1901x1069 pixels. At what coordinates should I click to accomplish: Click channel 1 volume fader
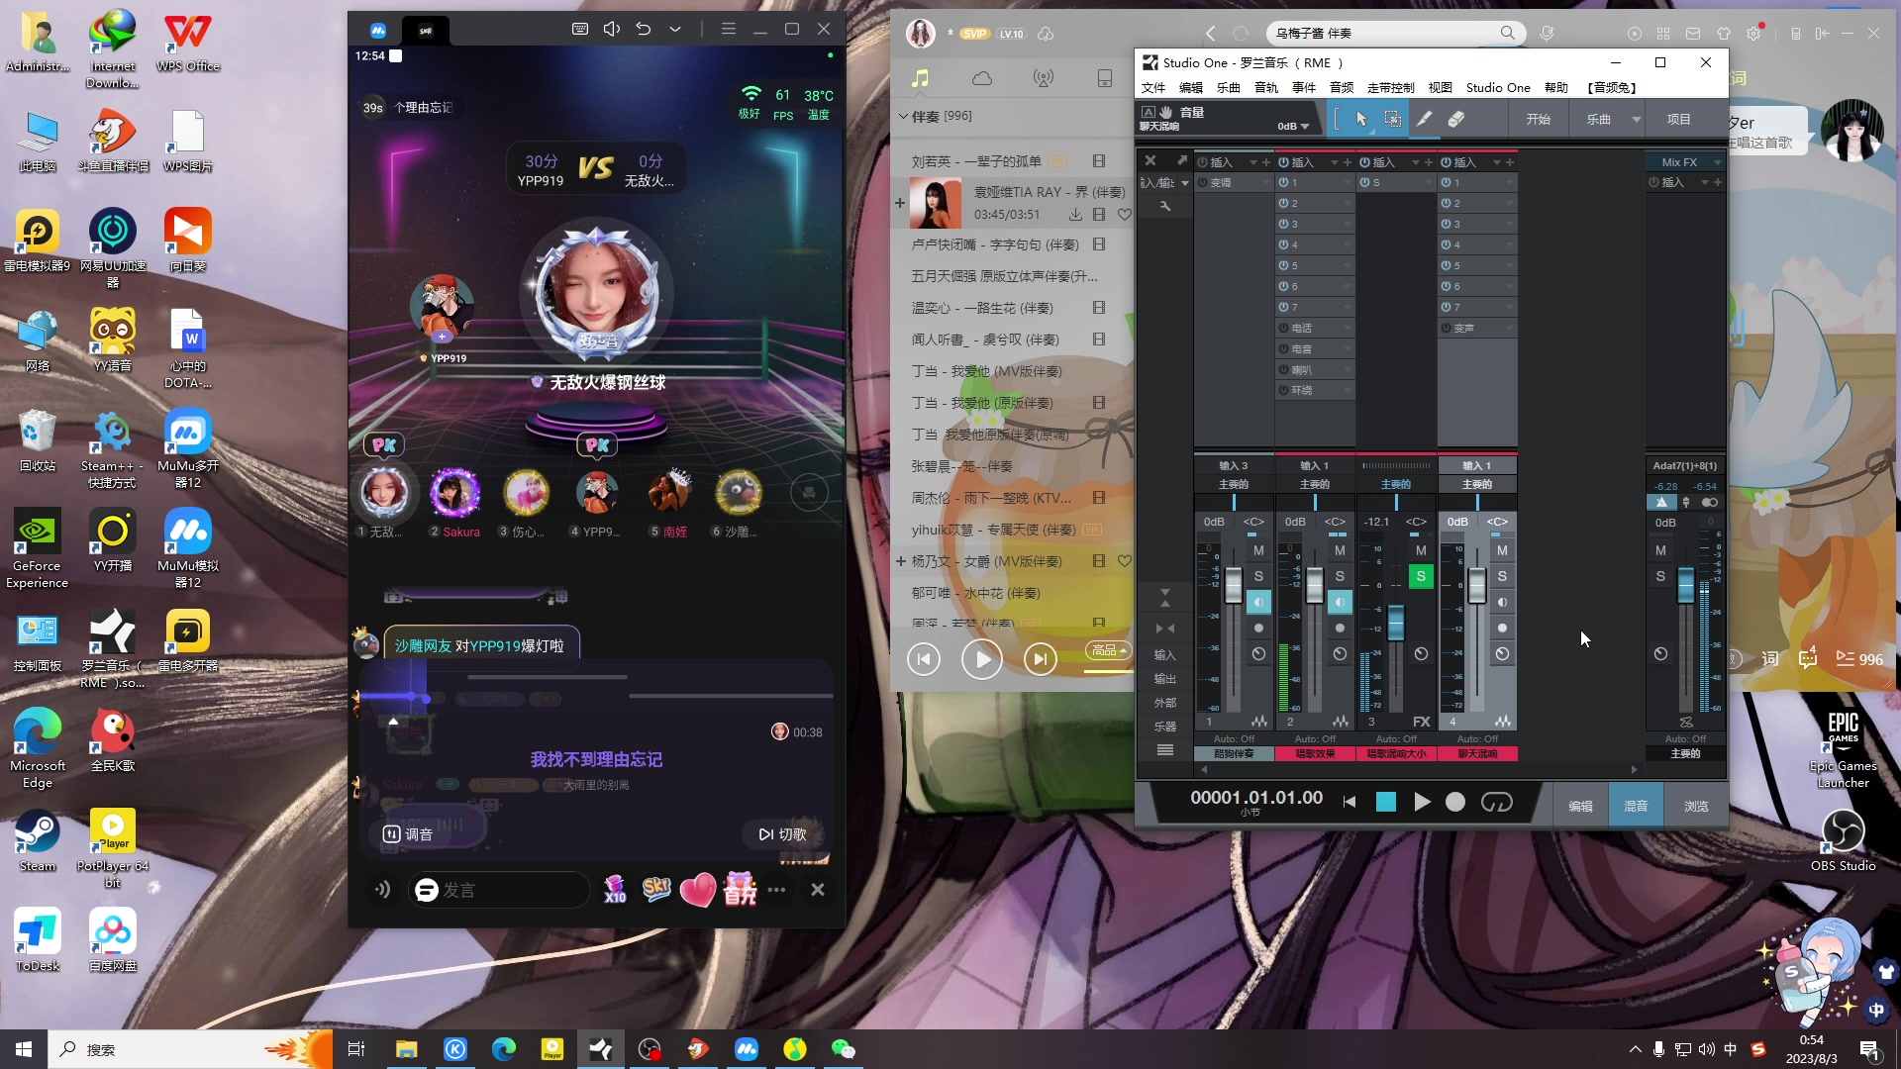pyautogui.click(x=1234, y=586)
